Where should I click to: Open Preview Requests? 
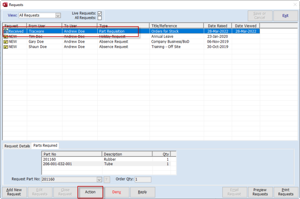click(x=260, y=192)
